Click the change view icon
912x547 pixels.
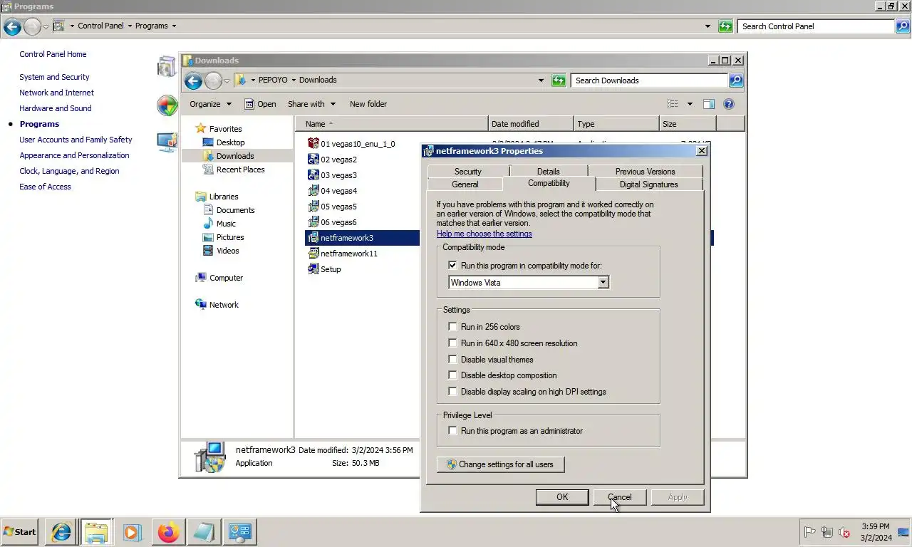tap(672, 104)
